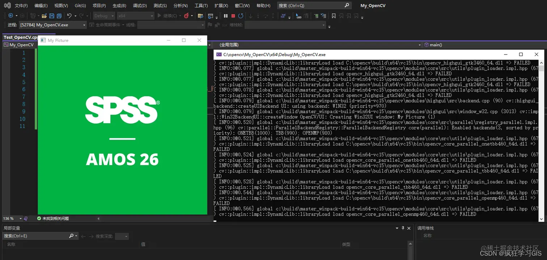Image resolution: width=547 pixels, height=260 pixels.
Task: Pause debugging with the Break All icon
Action: [226, 16]
